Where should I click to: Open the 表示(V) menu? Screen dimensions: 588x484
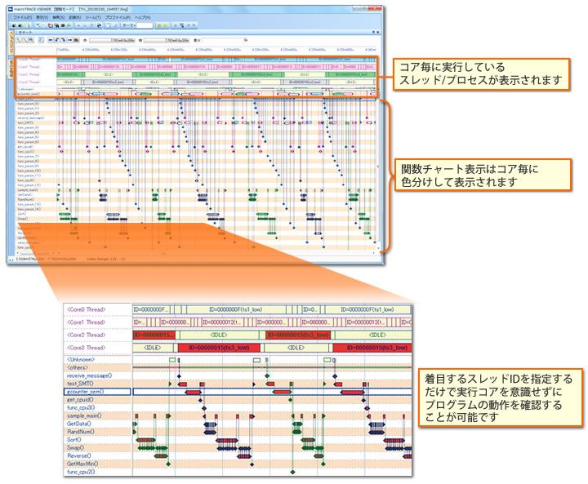tap(42, 18)
